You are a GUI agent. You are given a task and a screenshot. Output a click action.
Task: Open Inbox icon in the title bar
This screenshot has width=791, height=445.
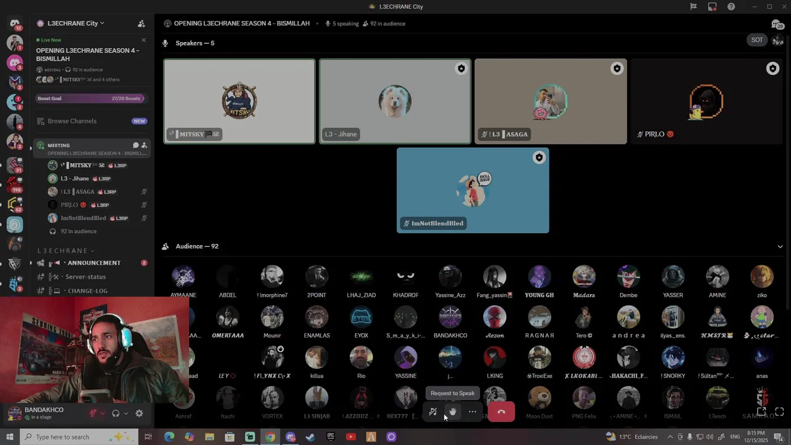[x=713, y=6]
